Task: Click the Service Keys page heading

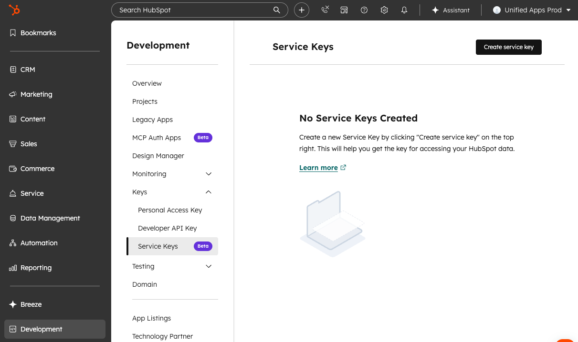Action: pyautogui.click(x=303, y=47)
